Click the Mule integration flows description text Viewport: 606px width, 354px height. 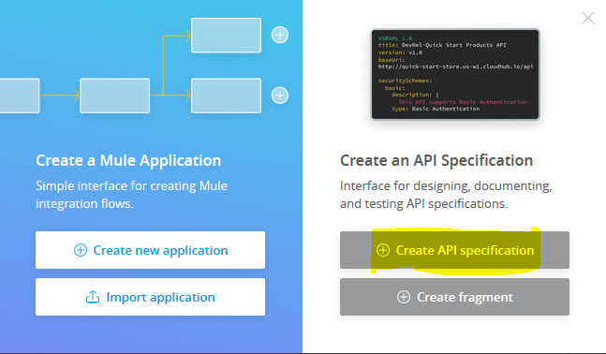pos(131,195)
